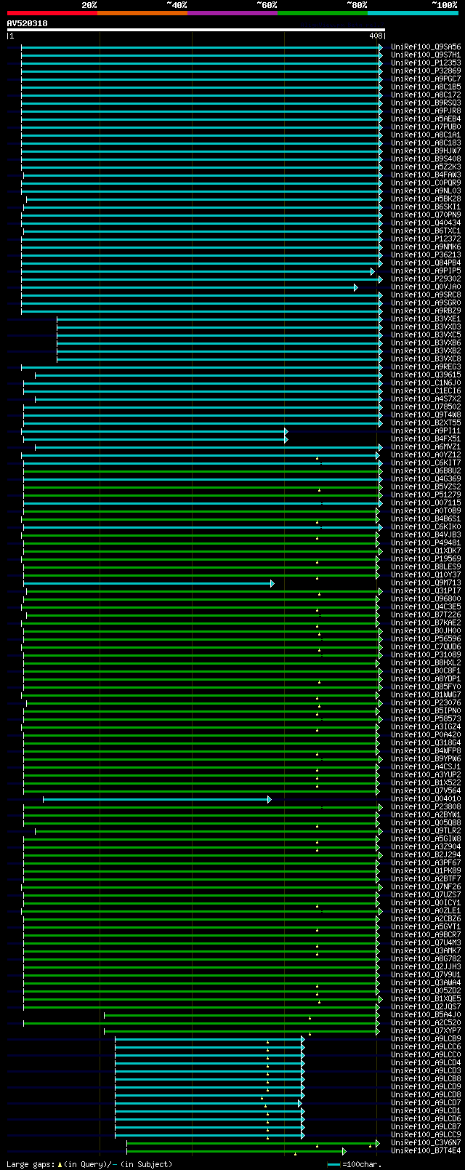465x1170 pixels.
Task: Select label UniRef100_Q40434
Action: click(x=426, y=223)
